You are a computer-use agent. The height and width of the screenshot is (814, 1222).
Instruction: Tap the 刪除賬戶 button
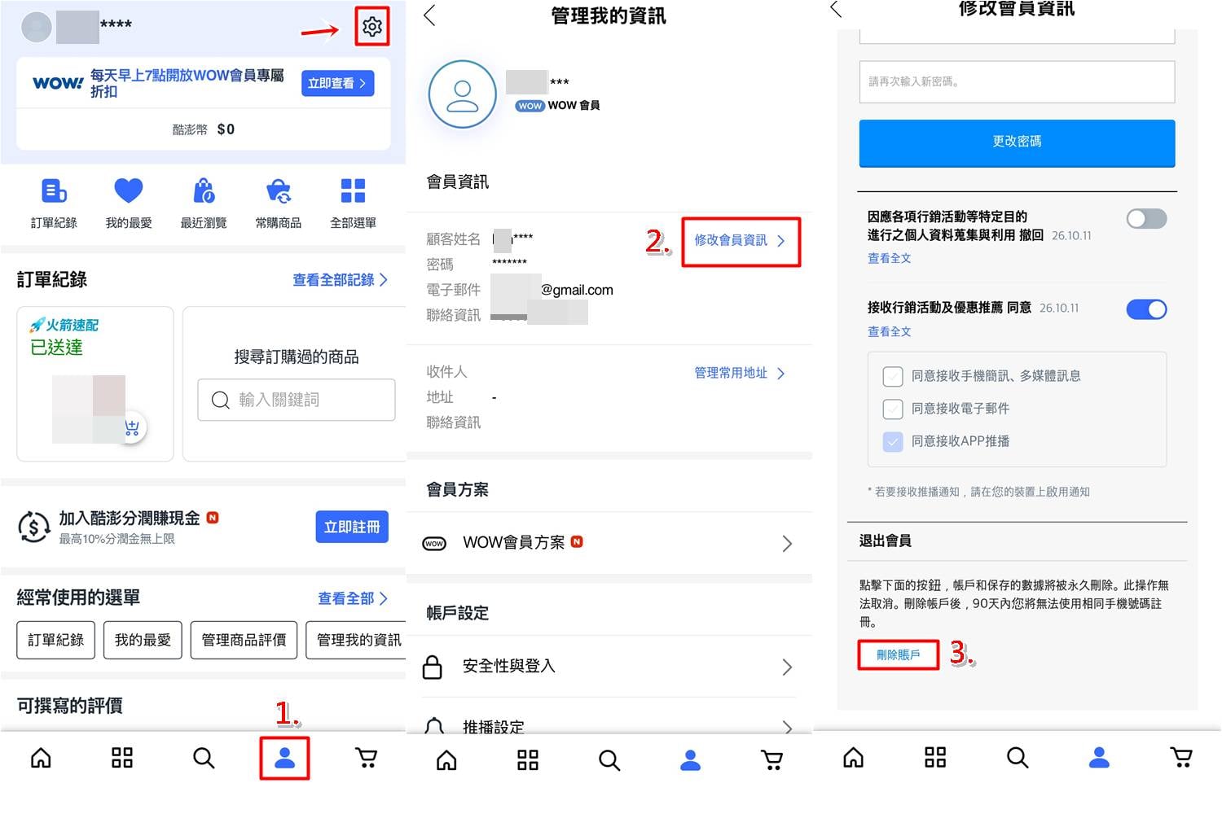coord(899,654)
